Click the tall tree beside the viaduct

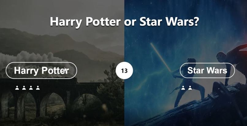tap(112, 88)
